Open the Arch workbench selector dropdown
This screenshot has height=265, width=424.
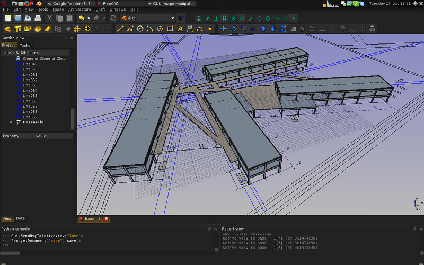[x=148, y=18]
